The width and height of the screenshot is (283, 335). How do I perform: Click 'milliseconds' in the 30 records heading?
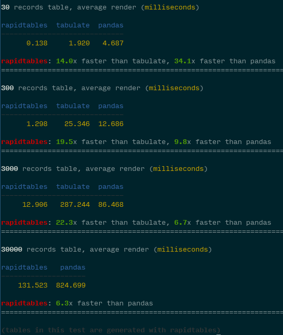click(170, 7)
